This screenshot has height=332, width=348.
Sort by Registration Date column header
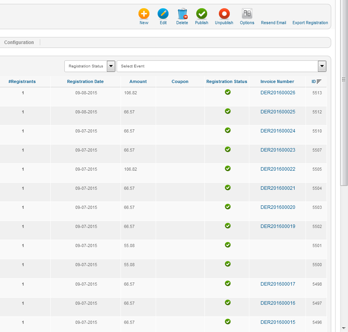pos(85,81)
